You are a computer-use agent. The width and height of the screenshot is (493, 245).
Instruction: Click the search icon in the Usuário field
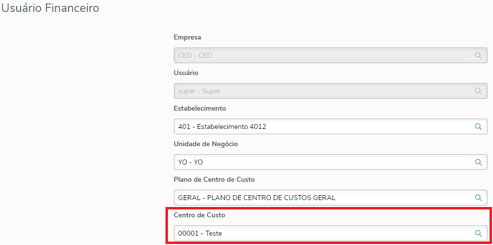pos(478,91)
